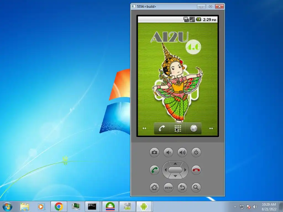Image resolution: width=283 pixels, height=212 pixels.
Task: Open Windows Explorer from the taskbar
Action: (25, 206)
